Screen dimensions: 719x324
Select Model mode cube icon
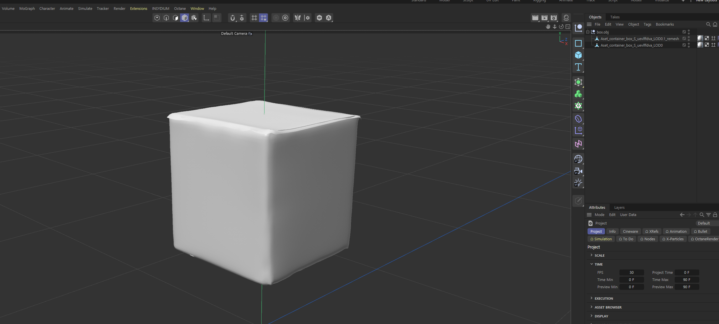185,18
